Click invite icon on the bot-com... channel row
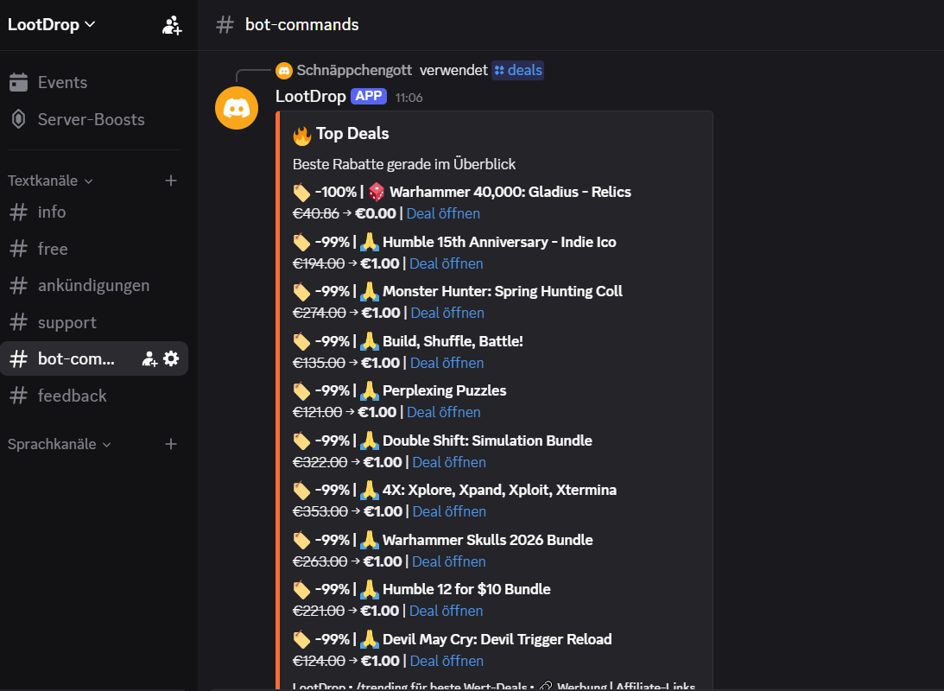Viewport: 944px width, 691px height. pos(149,359)
